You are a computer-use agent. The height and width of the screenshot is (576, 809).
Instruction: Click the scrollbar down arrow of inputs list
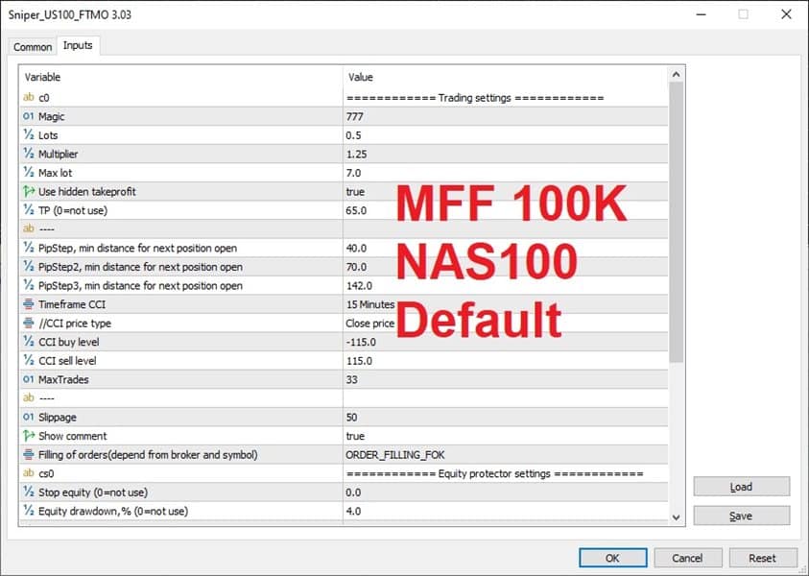coord(676,517)
